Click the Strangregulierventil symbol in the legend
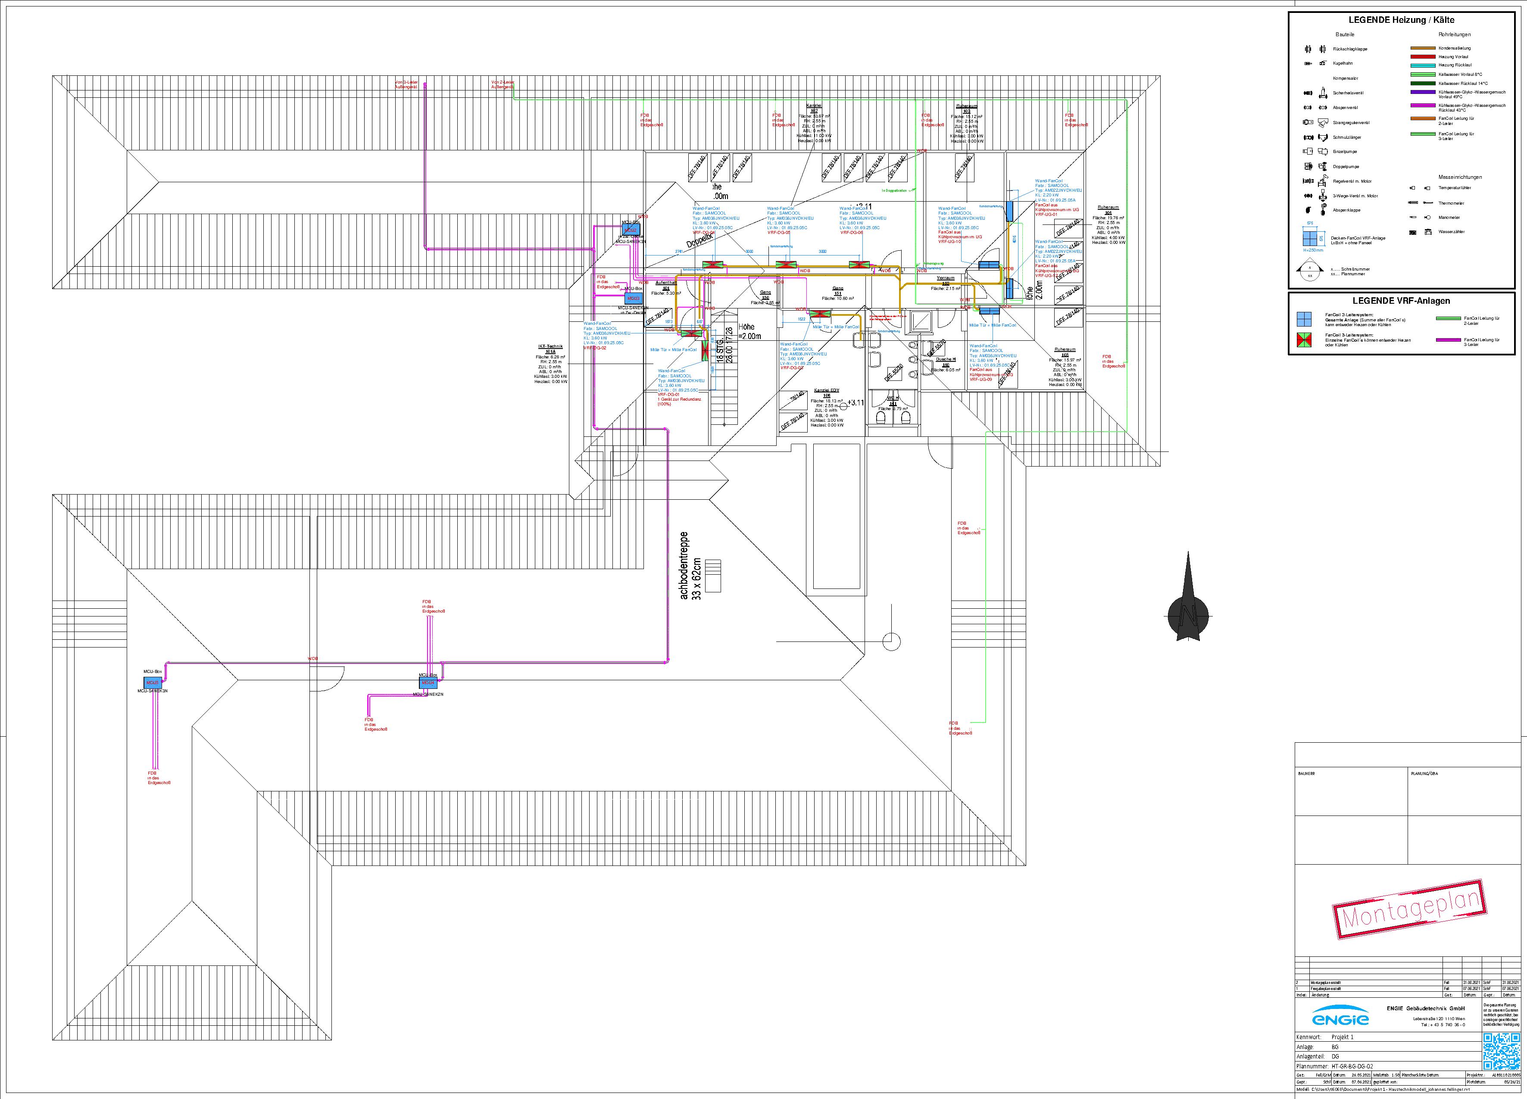Screen dimensions: 1527x1099 [x=1309, y=122]
